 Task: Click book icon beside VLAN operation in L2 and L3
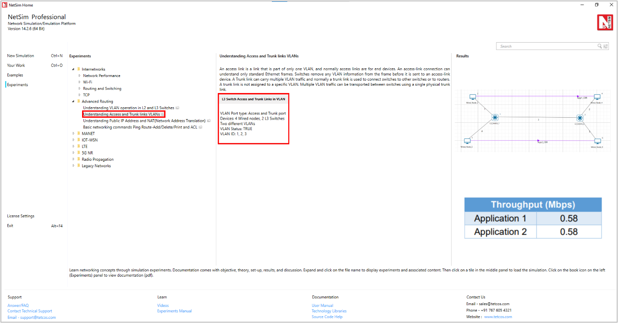(x=177, y=108)
